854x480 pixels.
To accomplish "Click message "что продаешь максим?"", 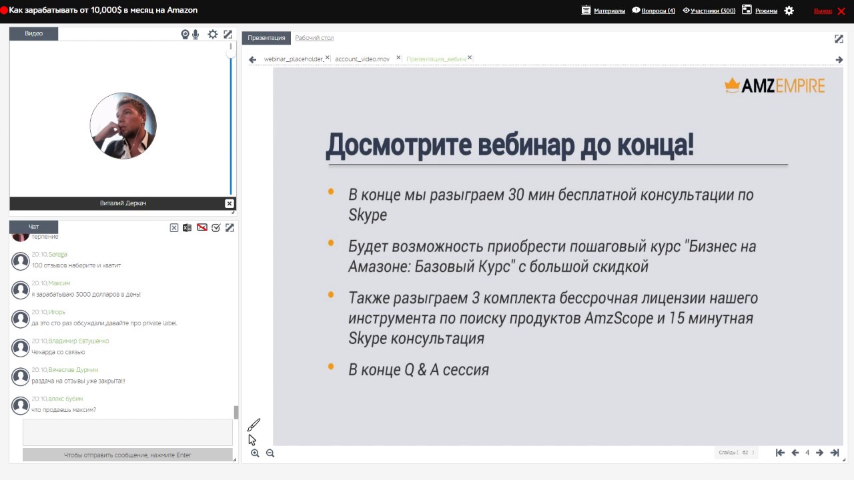I will [64, 410].
